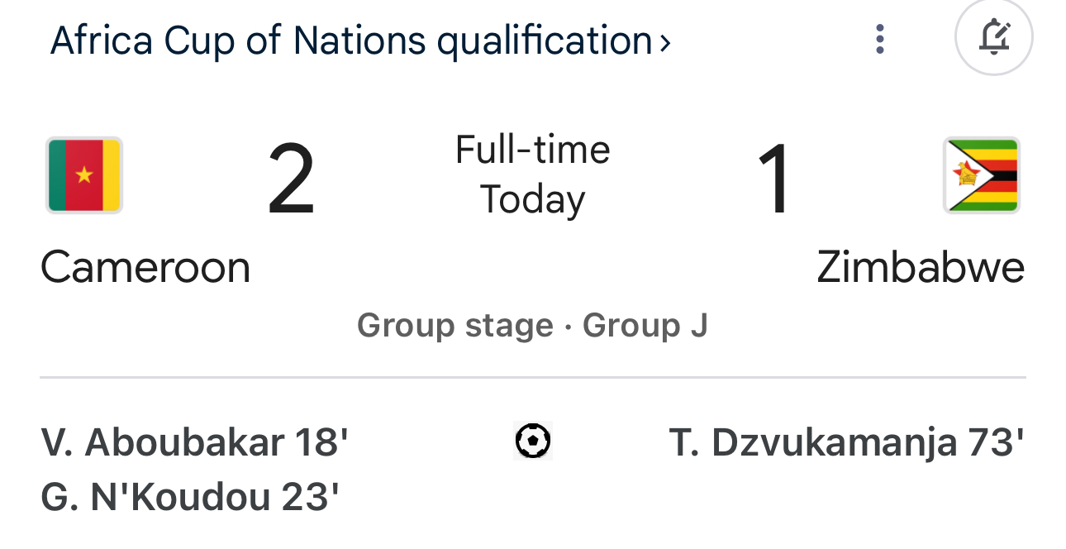Open Group stage label

point(455,325)
